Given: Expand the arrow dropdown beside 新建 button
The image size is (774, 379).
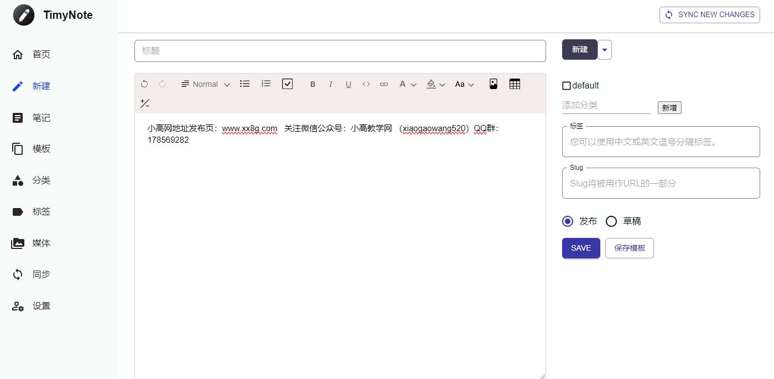Looking at the screenshot, I should 605,50.
